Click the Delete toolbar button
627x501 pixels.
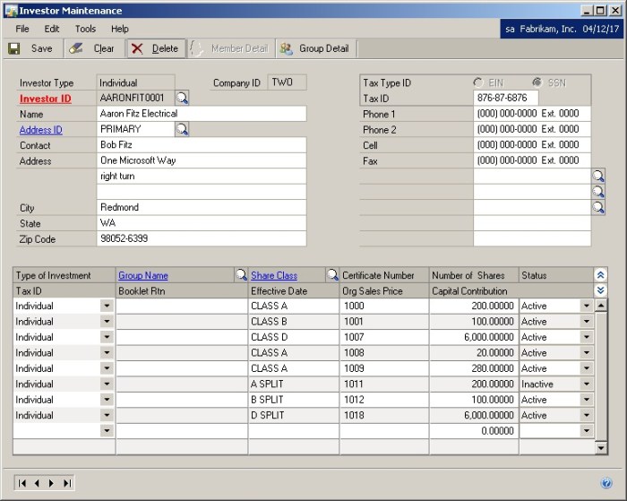click(155, 48)
